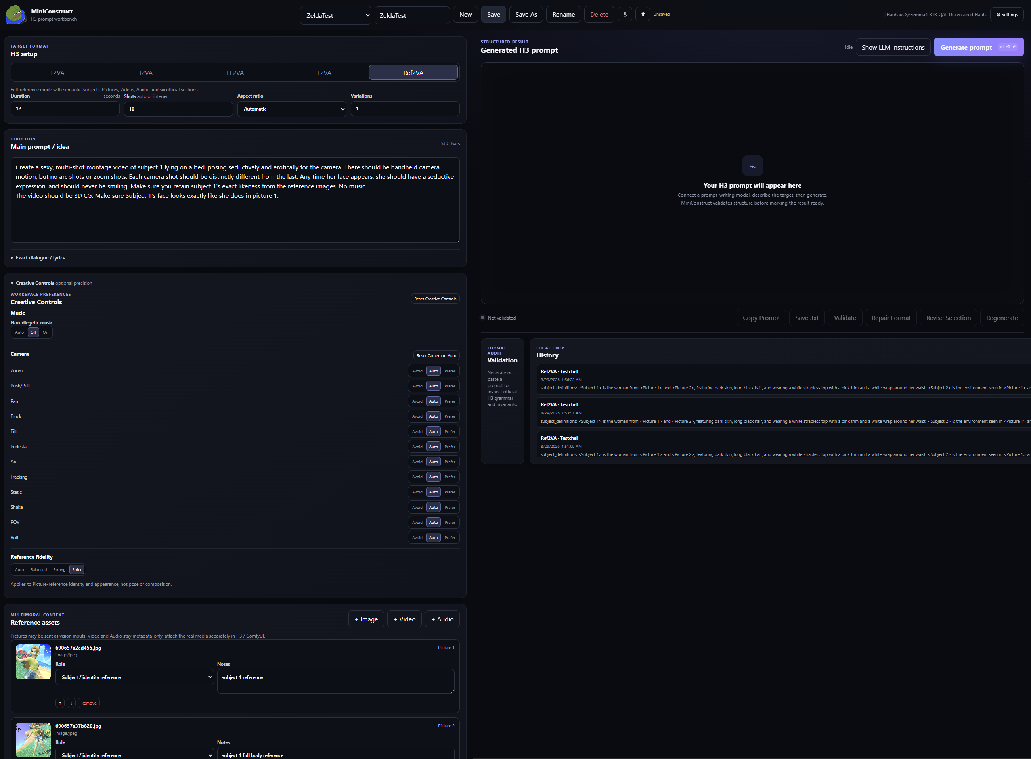Set Shake camera control to Prefer
The height and width of the screenshot is (759, 1031).
tap(450, 507)
